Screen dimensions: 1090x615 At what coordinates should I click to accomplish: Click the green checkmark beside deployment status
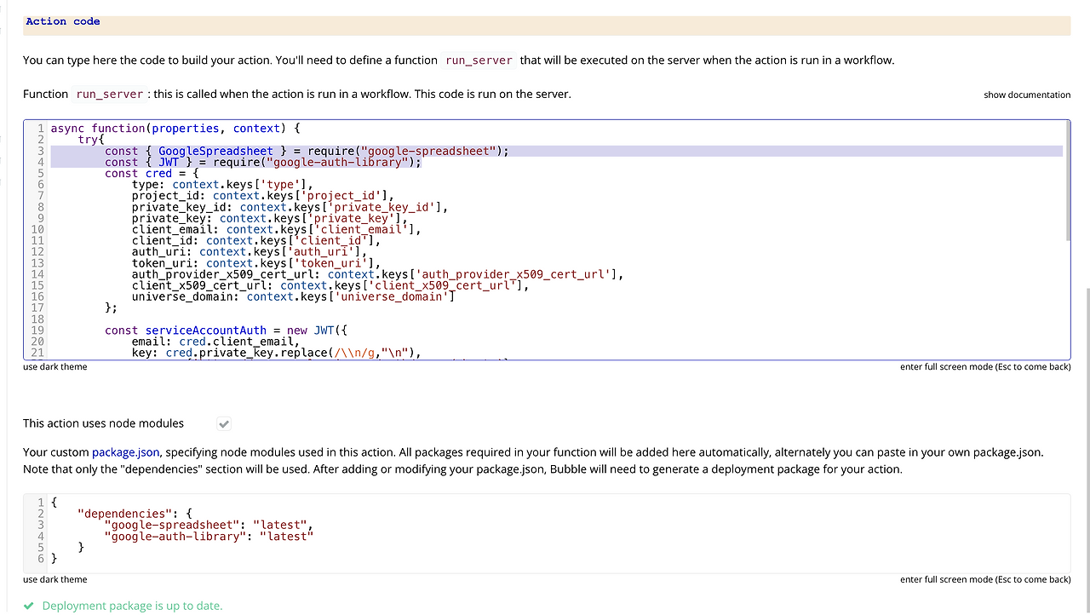click(x=30, y=606)
